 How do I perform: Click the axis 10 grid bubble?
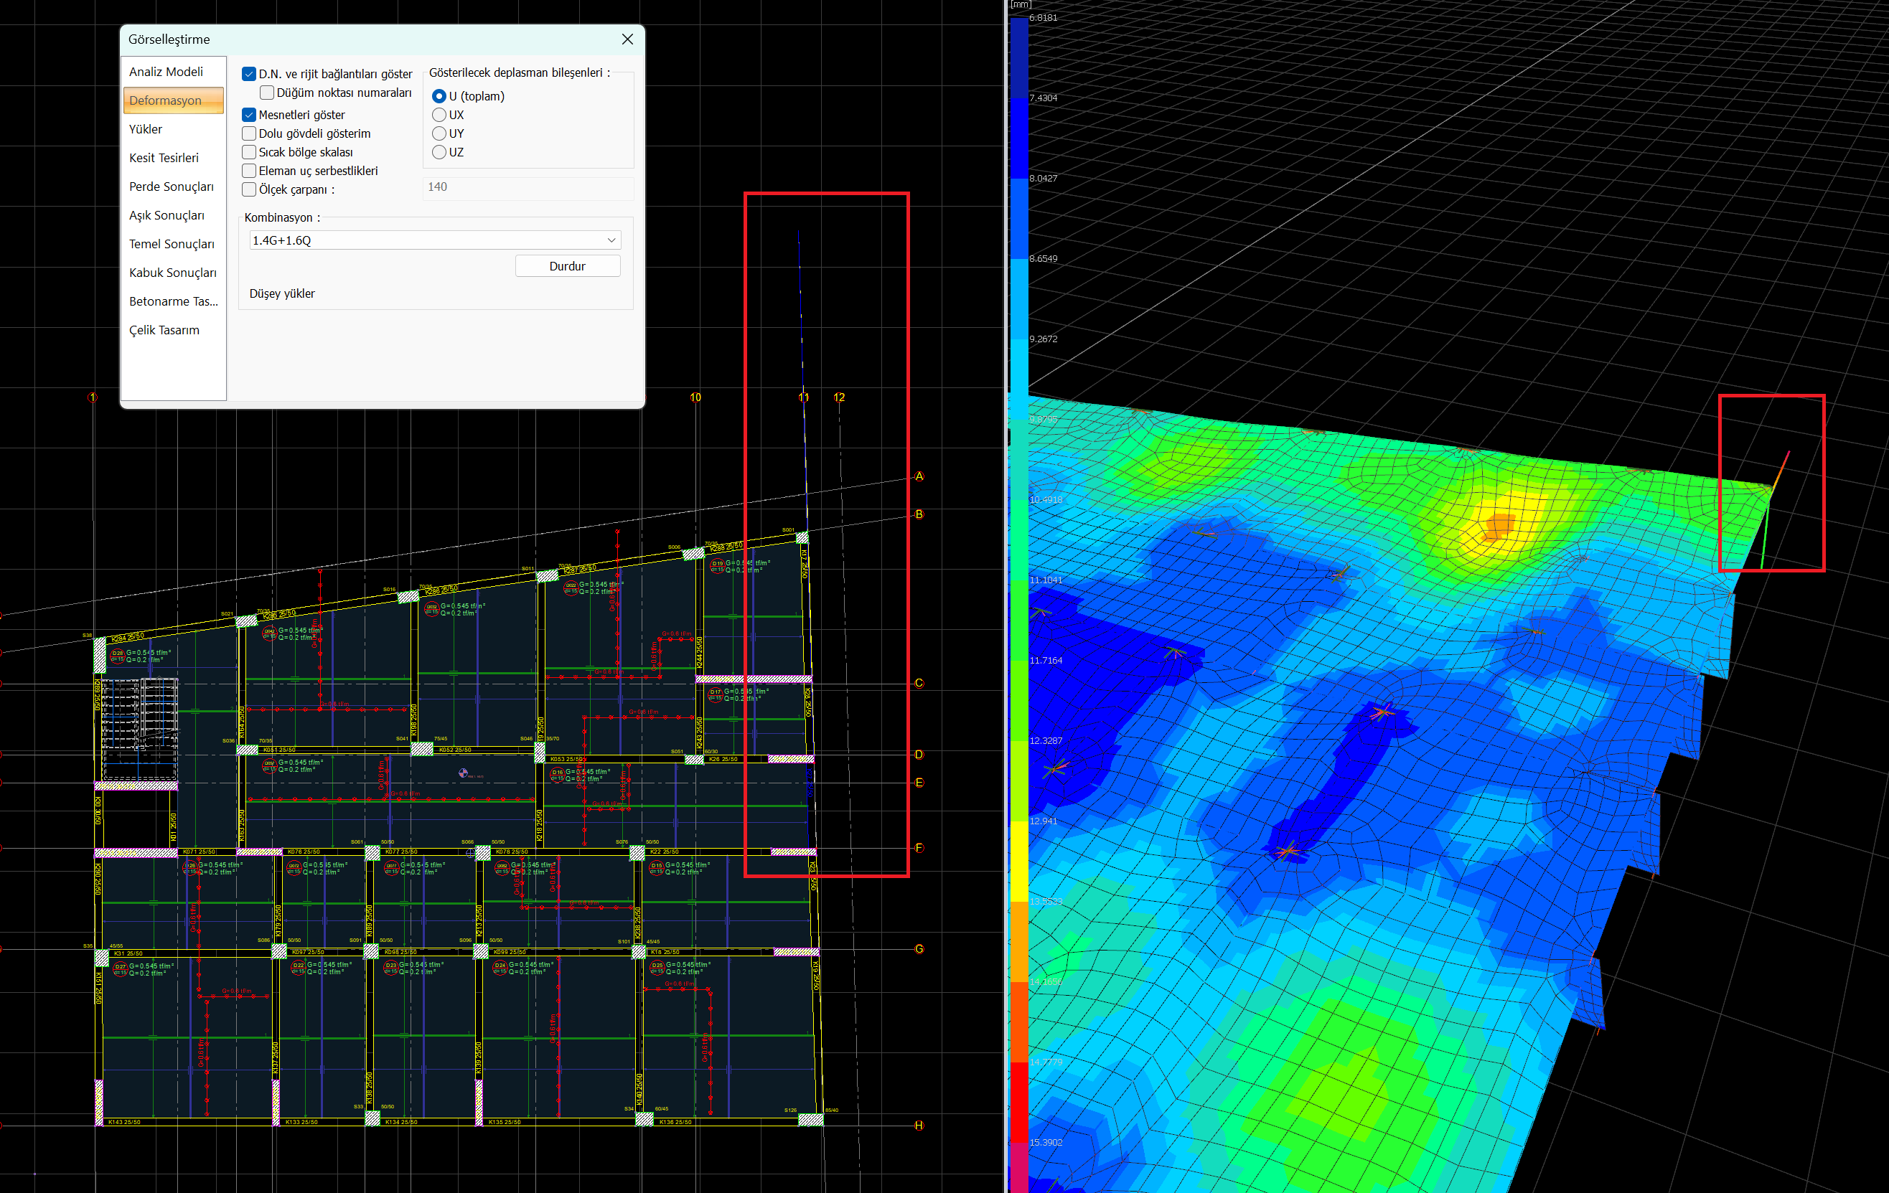click(x=695, y=397)
